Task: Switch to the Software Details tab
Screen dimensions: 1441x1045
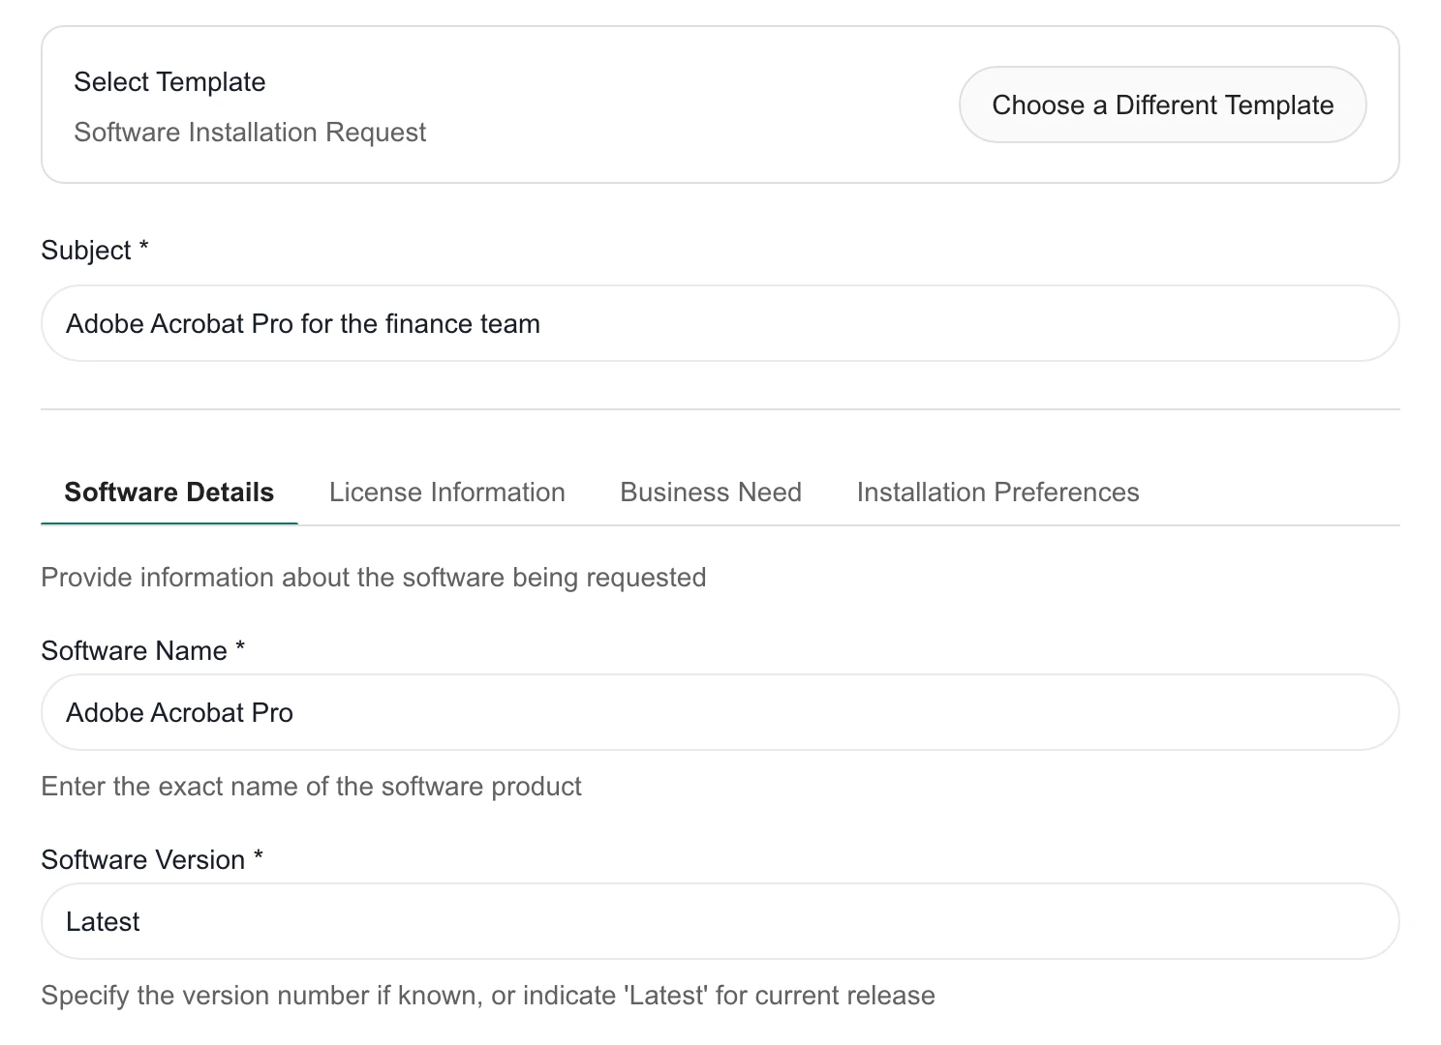Action: (x=169, y=492)
